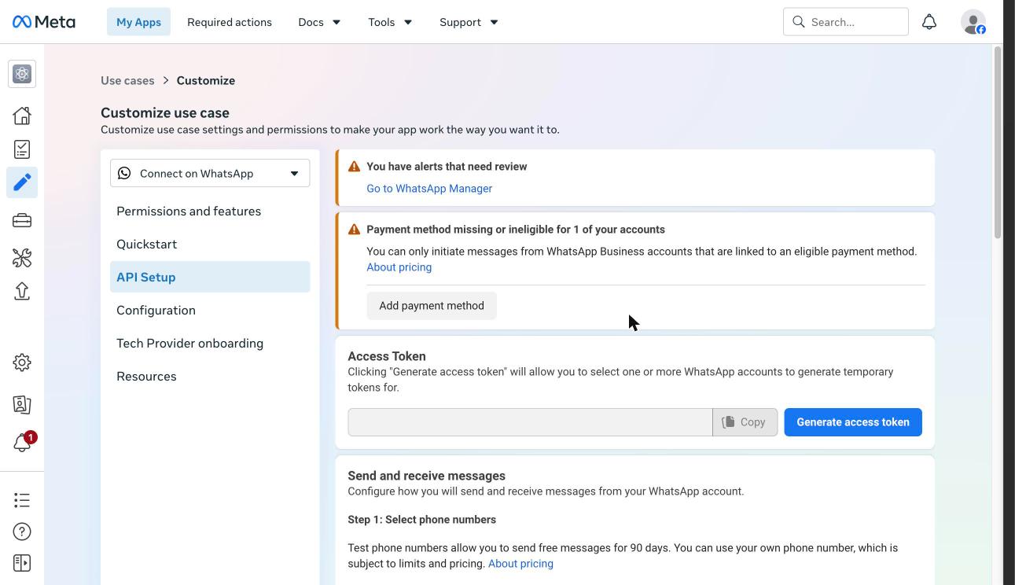Click Generate access token button
The image size is (1015, 585).
coord(853,422)
